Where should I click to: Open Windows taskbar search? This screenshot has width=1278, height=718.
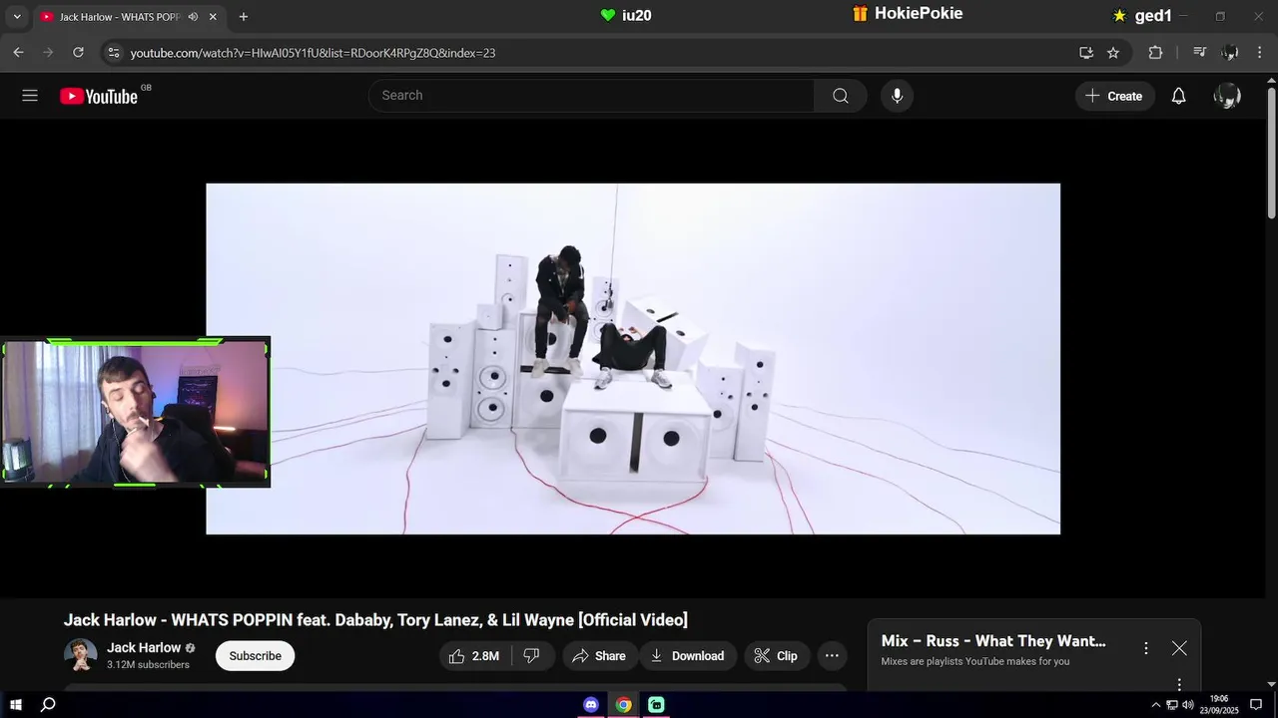48,704
